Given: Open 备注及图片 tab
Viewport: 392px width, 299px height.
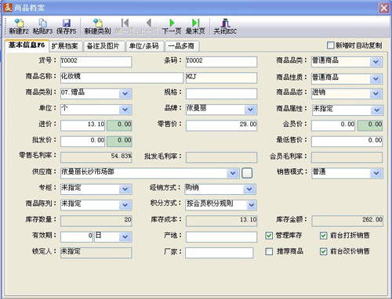Looking at the screenshot, I should [103, 46].
